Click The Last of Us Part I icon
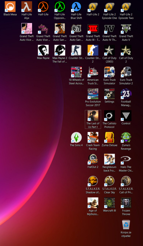This screenshot has width=143, height=246. [93, 116]
